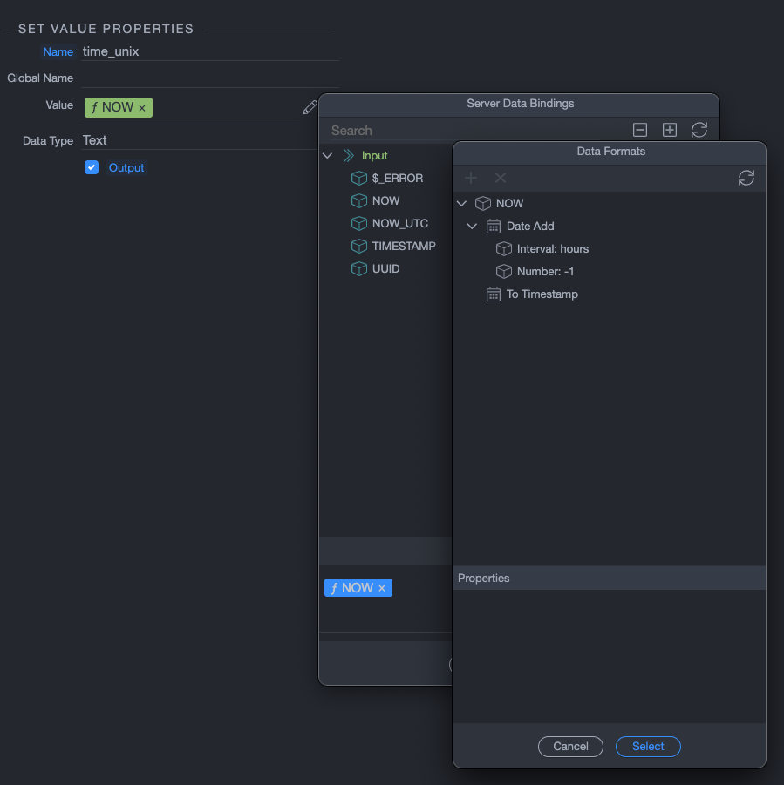784x785 pixels.
Task: Click the plus add icon in Data Formats
Action: pos(471,178)
